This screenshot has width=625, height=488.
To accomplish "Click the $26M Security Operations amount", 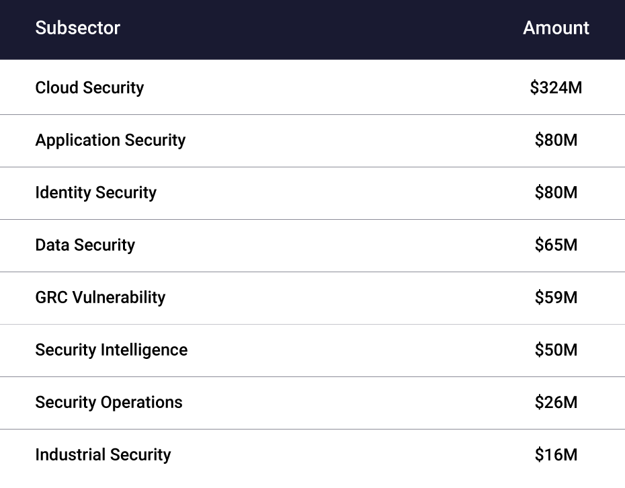I will click(x=556, y=403).
